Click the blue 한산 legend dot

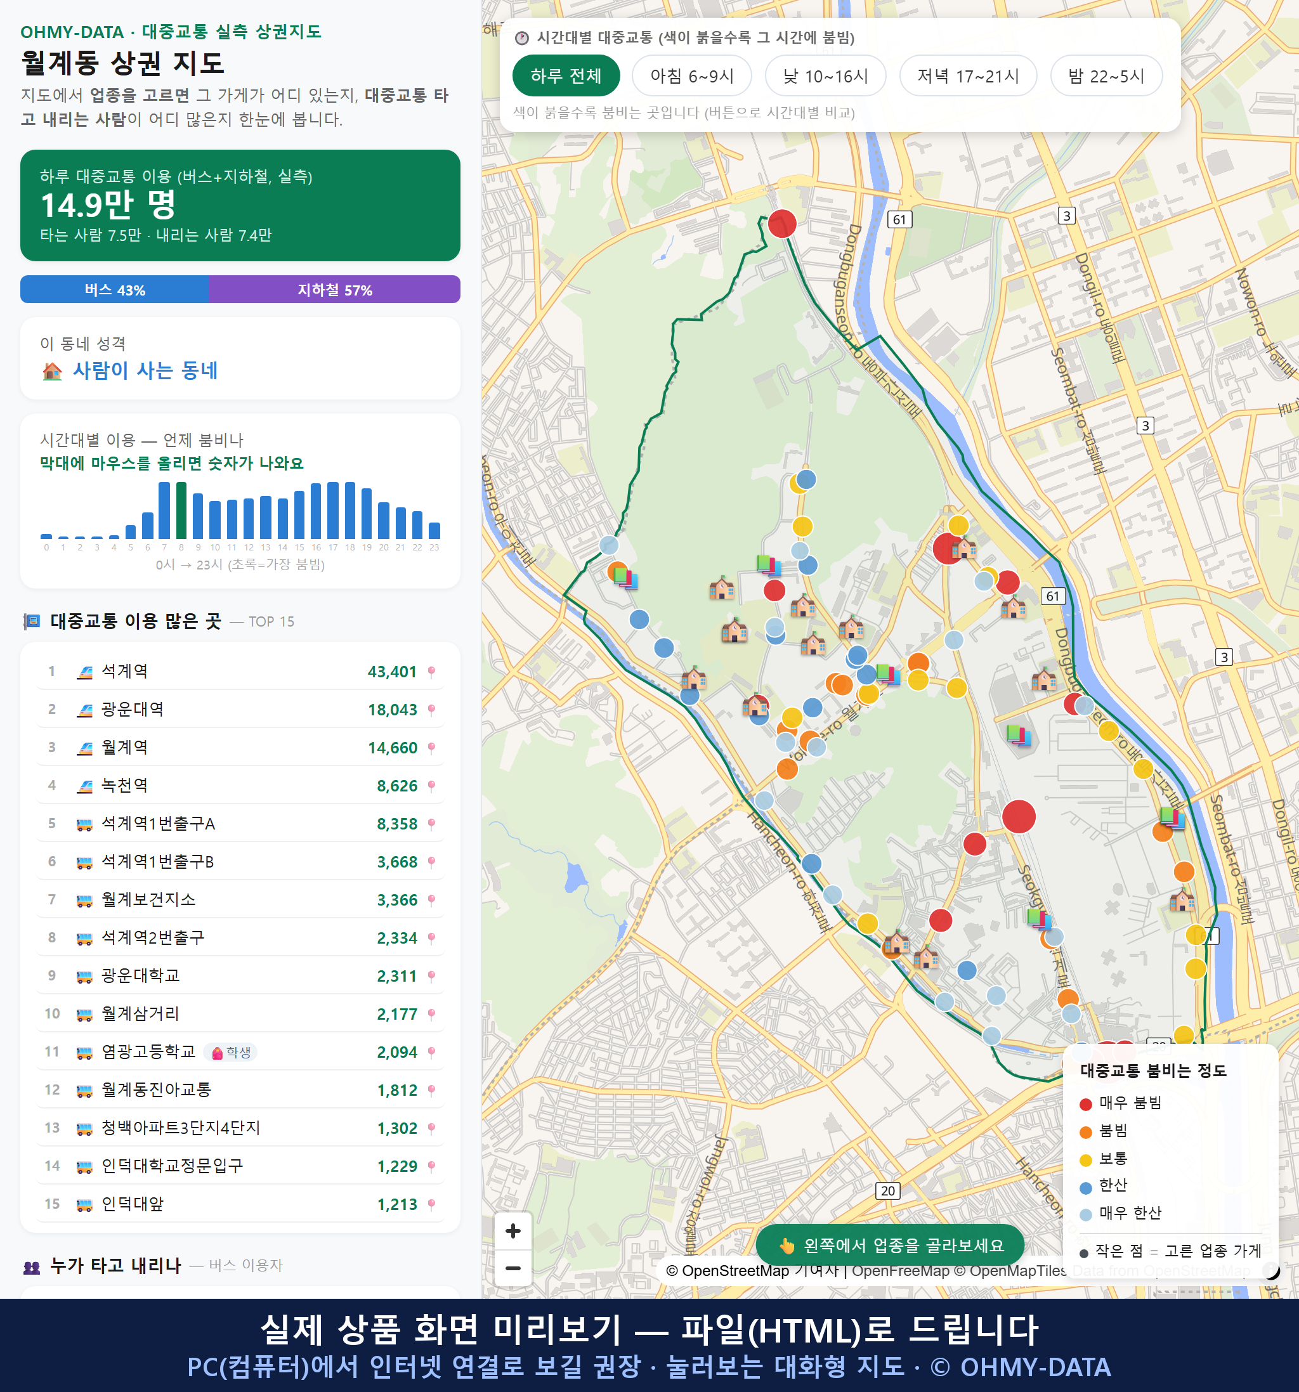click(x=1085, y=1188)
